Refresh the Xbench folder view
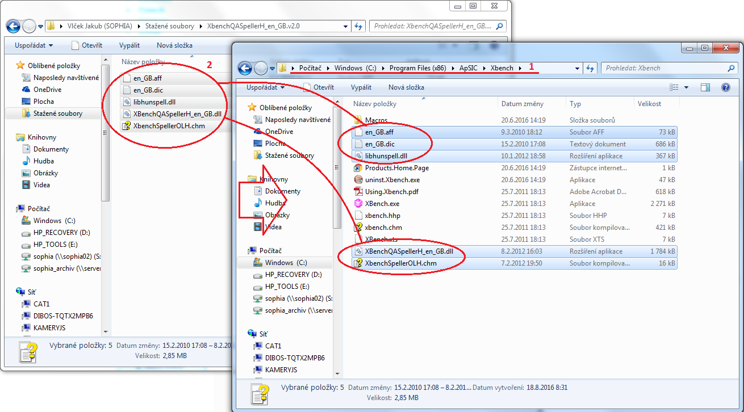 coord(590,68)
